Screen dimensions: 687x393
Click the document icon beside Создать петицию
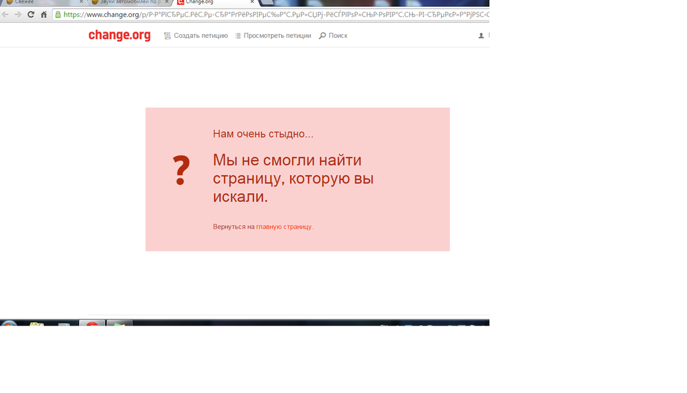click(167, 36)
